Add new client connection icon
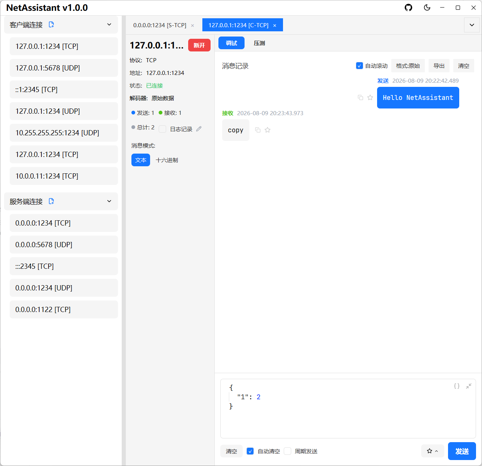 coord(51,25)
